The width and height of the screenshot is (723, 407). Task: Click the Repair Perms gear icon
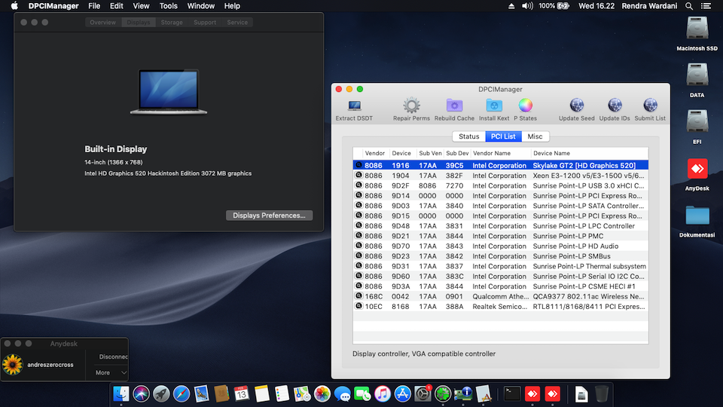click(411, 106)
